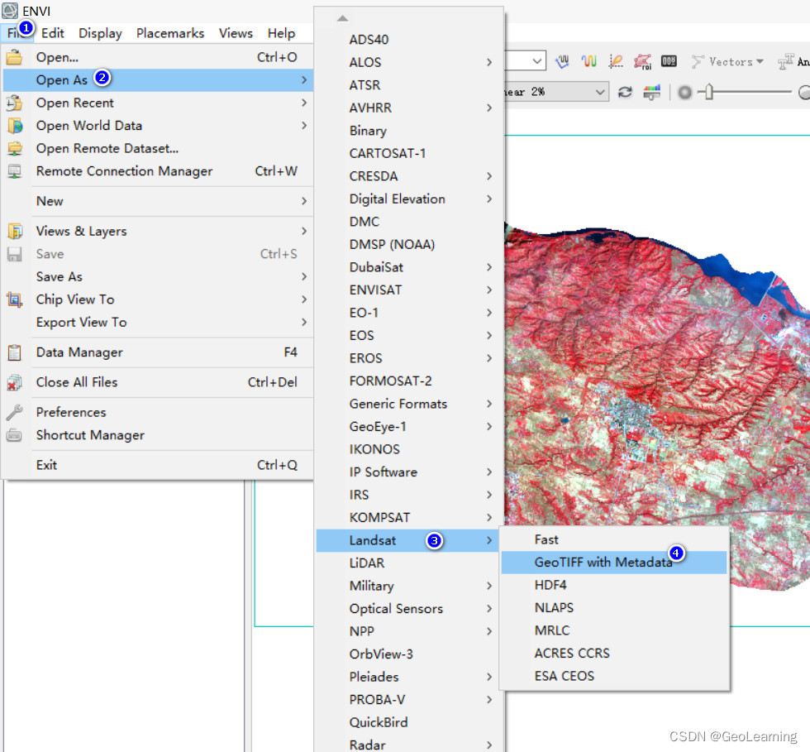Click the folder icon beside Open...
Viewport: 810px width, 752px height.
tap(15, 57)
